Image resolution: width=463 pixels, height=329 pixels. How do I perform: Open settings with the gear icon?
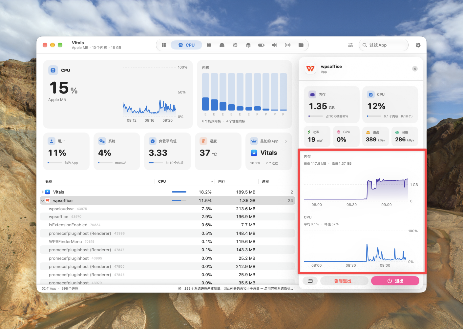tap(418, 45)
